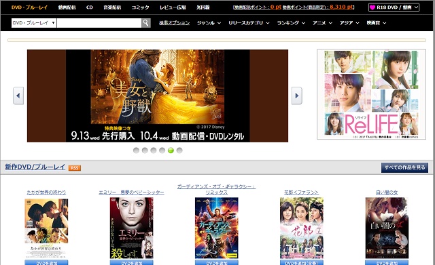Select the second carousel dot
The image size is (435, 265).
[145, 150]
